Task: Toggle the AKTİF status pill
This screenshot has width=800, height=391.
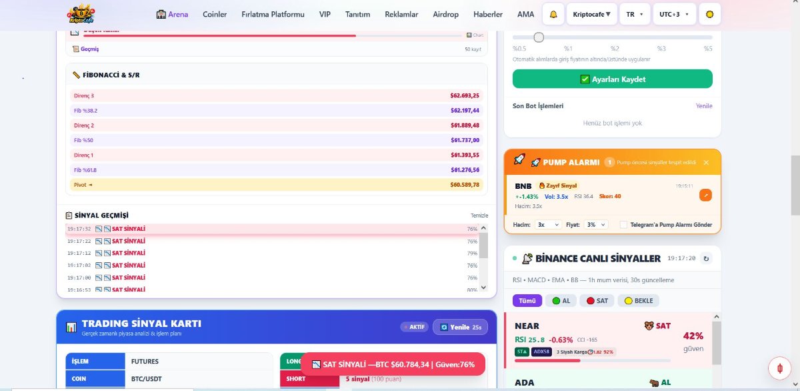Action: 414,327
